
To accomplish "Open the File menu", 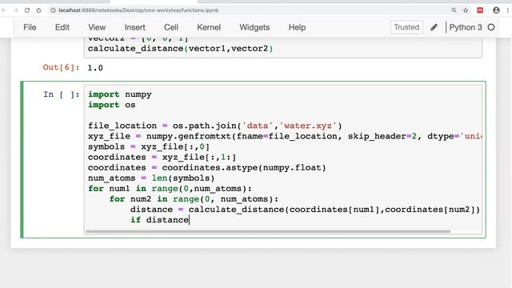I will 30,27.
